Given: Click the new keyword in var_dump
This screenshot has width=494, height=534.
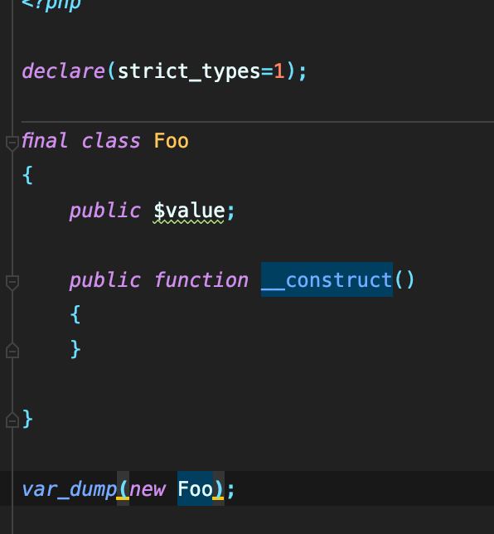Looking at the screenshot, I should coord(148,490).
